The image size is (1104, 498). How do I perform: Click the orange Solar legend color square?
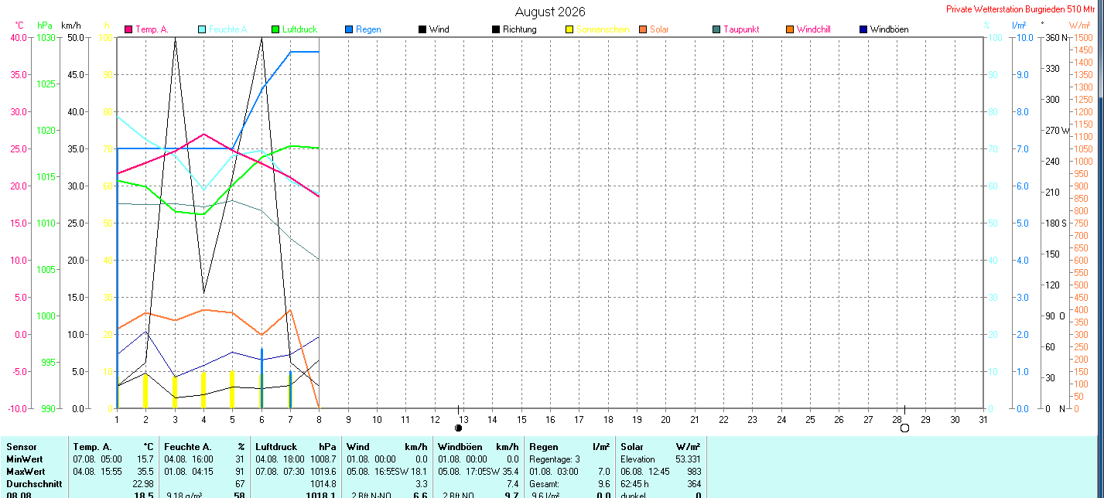[x=643, y=29]
